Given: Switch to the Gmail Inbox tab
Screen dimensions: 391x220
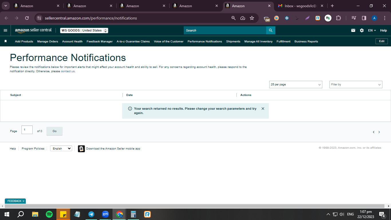Looking at the screenshot, I should tap(301, 6).
